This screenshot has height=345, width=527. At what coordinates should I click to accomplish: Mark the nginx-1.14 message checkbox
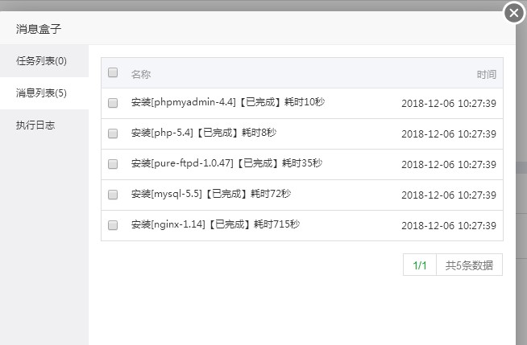[x=113, y=225]
